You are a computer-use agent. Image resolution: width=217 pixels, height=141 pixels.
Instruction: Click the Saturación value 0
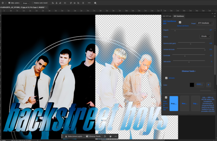[x=212, y=61]
